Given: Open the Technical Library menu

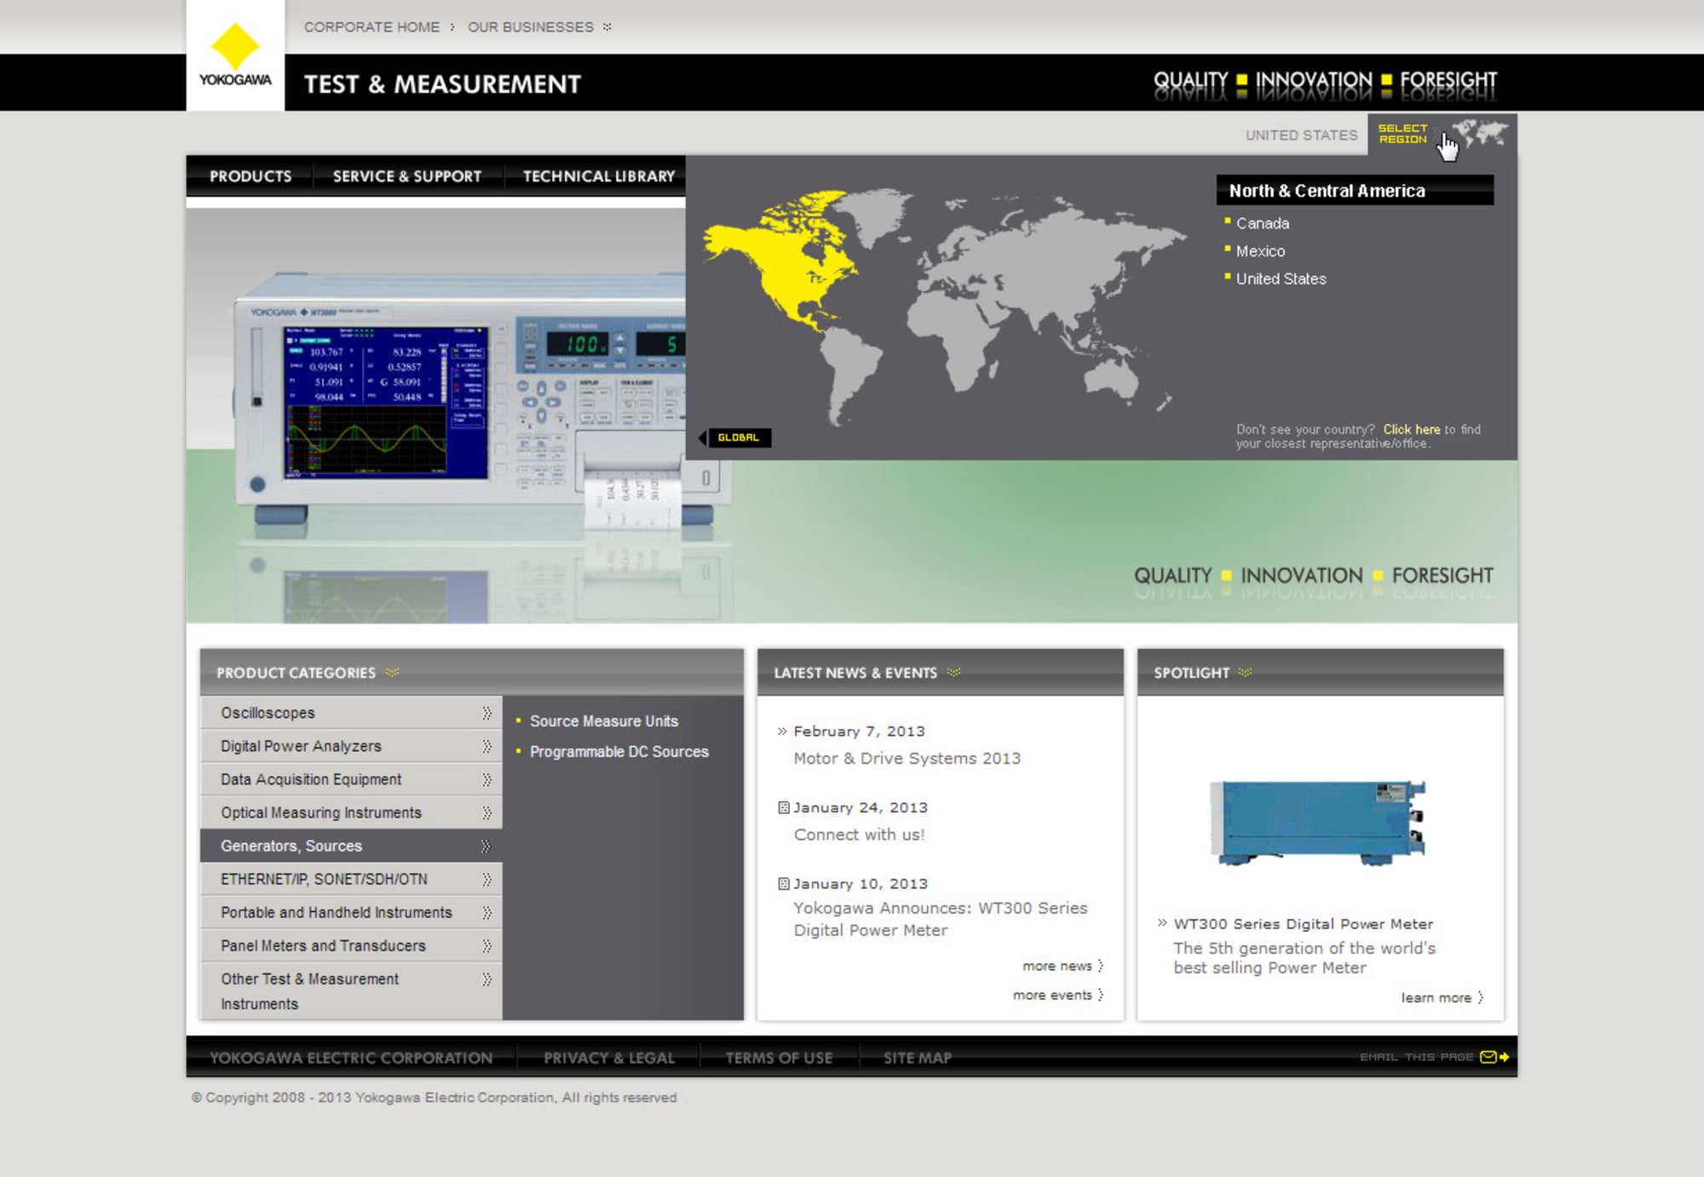Looking at the screenshot, I should (598, 176).
